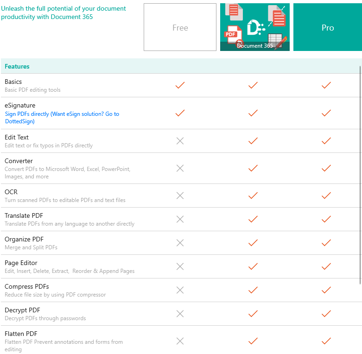The image size is (362, 354).
Task: Click the Compress PDFs feature title
Action: pyautogui.click(x=27, y=287)
